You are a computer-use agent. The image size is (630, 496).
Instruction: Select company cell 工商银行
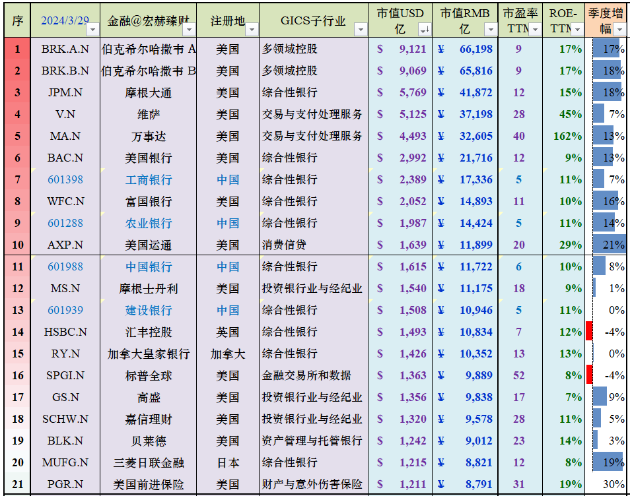(149, 179)
